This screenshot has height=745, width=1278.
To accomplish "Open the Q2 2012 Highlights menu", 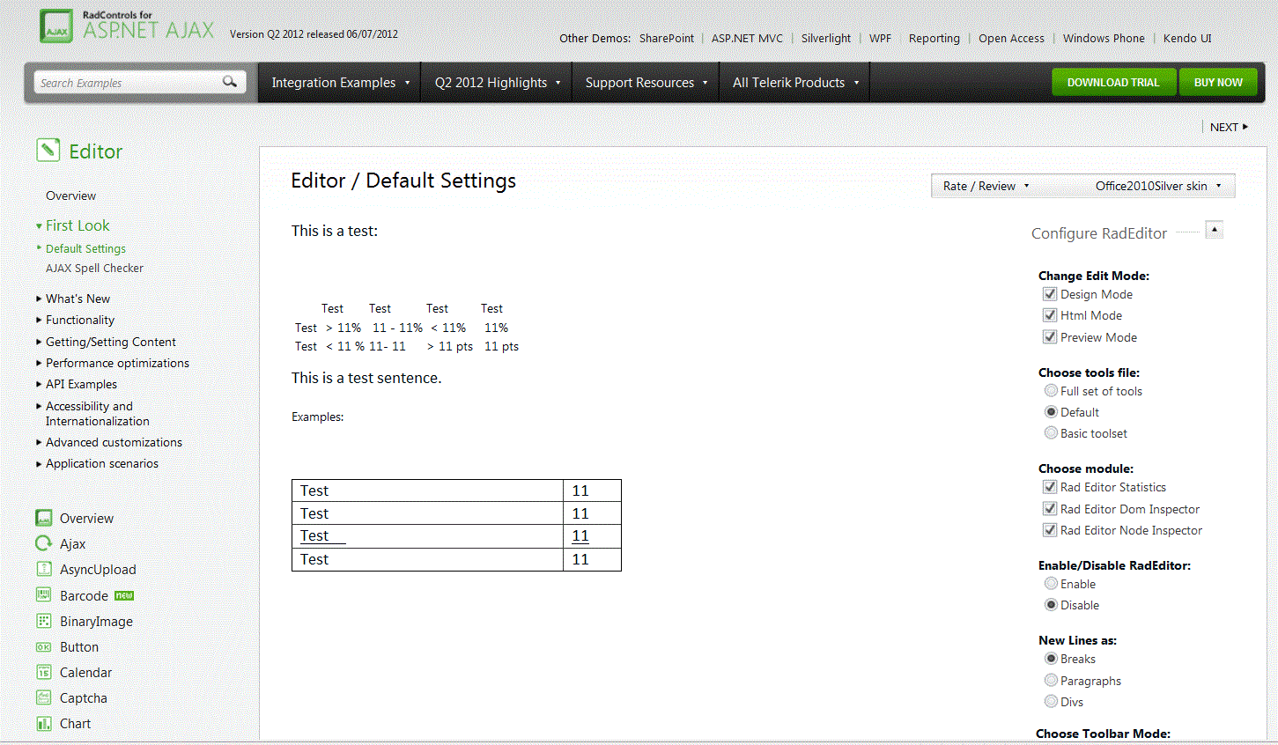I will [x=497, y=82].
